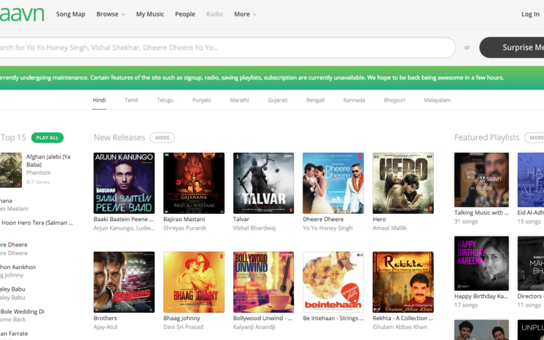Image resolution: width=544 pixels, height=340 pixels.
Task: Open the Radio page
Action: (x=214, y=14)
